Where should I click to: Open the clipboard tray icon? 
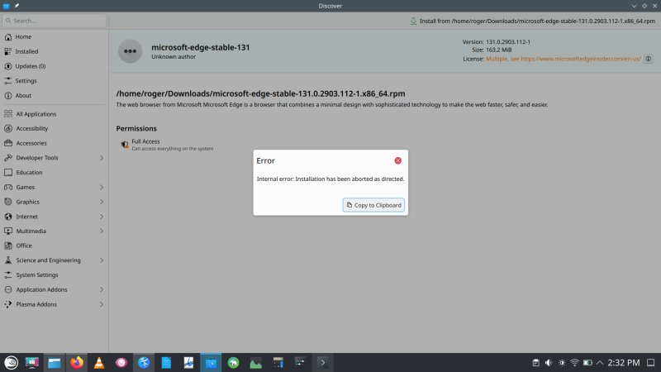pyautogui.click(x=535, y=363)
